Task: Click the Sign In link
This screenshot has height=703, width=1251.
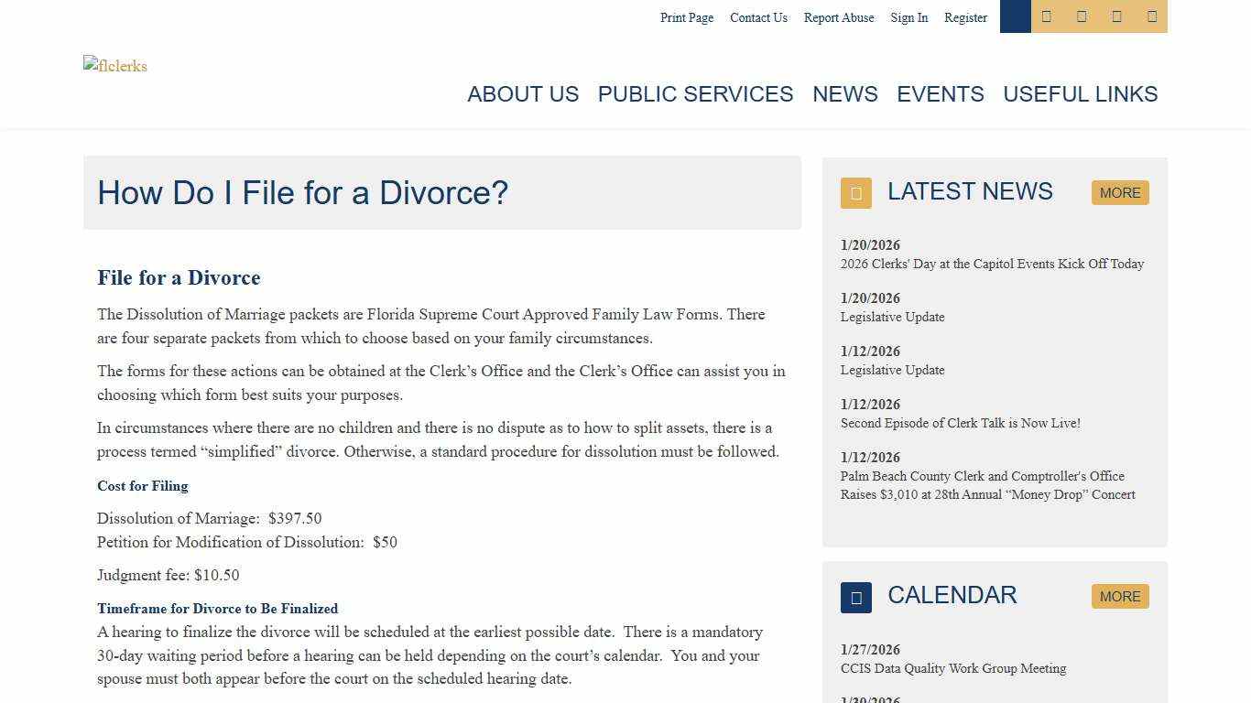Action: coord(908,17)
